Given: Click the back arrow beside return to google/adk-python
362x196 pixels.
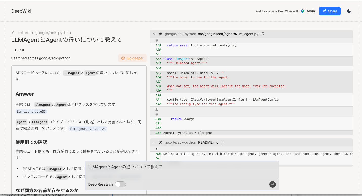Looking at the screenshot, I should pos(14,33).
